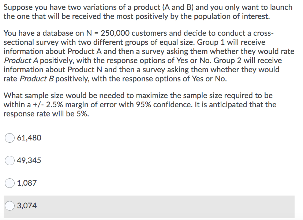Click the "49,345" answer label text
This screenshot has width=303, height=220.
point(29,161)
